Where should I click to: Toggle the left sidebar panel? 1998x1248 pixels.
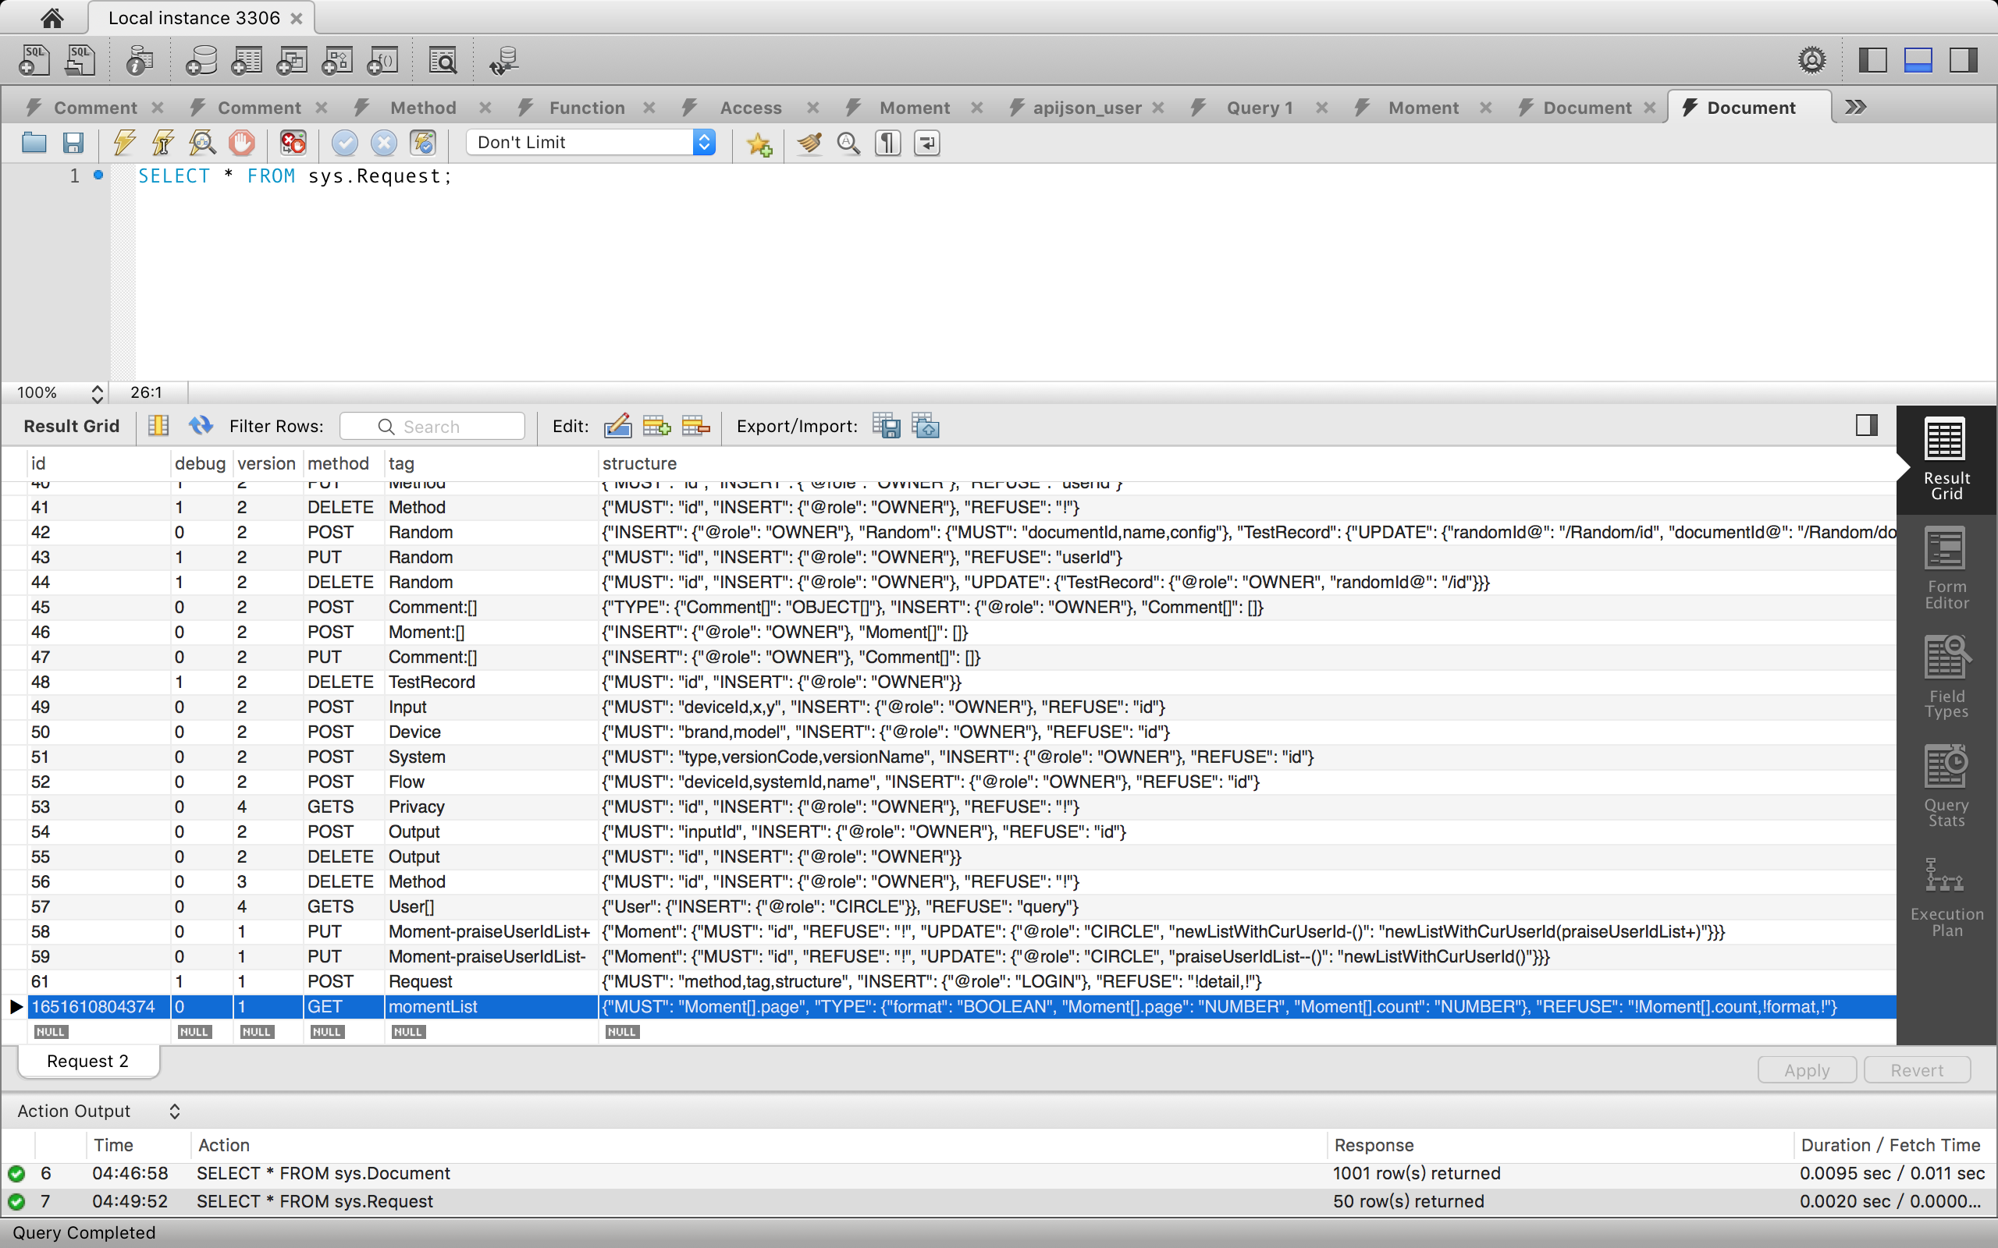(x=1872, y=60)
